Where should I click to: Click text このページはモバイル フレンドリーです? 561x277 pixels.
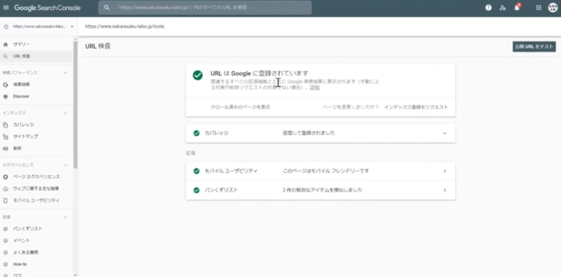tap(325, 171)
